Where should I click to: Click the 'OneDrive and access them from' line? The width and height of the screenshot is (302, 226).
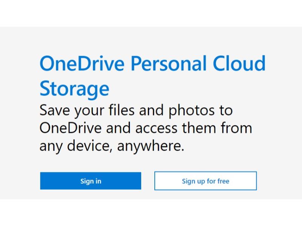146,128
